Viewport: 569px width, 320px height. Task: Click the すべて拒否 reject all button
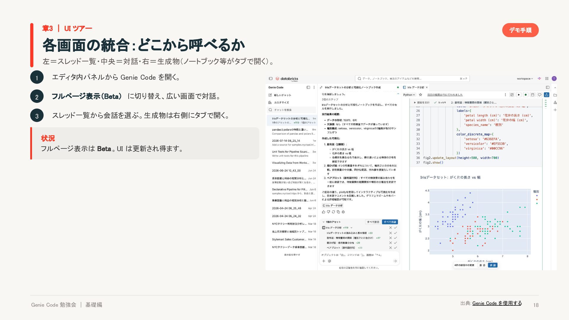[373, 222]
